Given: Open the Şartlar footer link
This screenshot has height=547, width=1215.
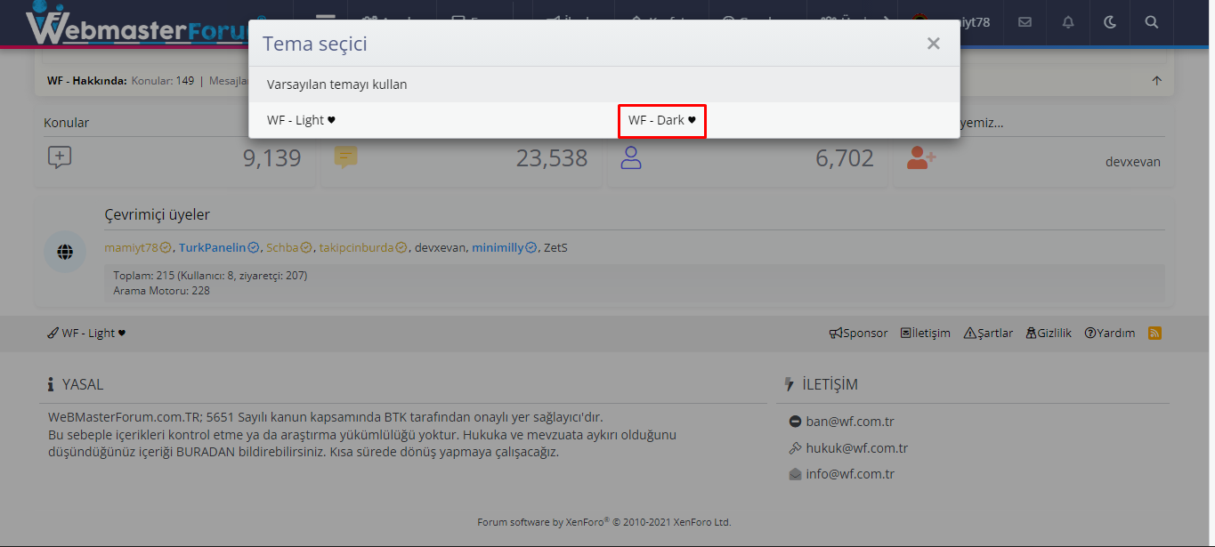Looking at the screenshot, I should tap(988, 333).
